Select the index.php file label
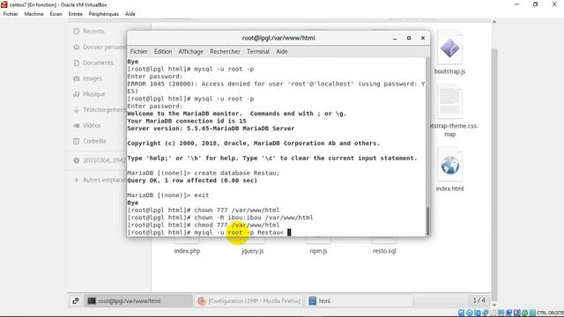Screen dimensions: 564x317 pos(187,251)
